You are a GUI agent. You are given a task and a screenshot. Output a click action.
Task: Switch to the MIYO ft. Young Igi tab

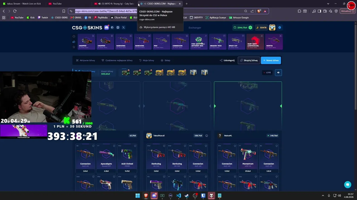(x=115, y=4)
